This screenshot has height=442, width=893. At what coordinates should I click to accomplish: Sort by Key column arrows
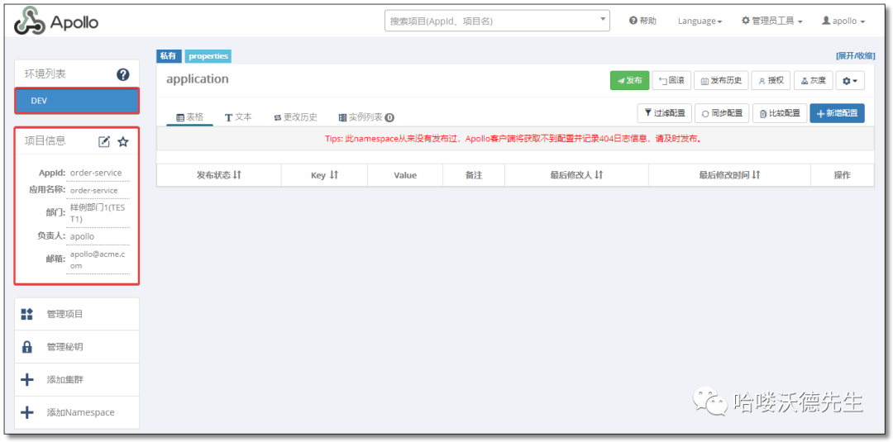point(334,175)
